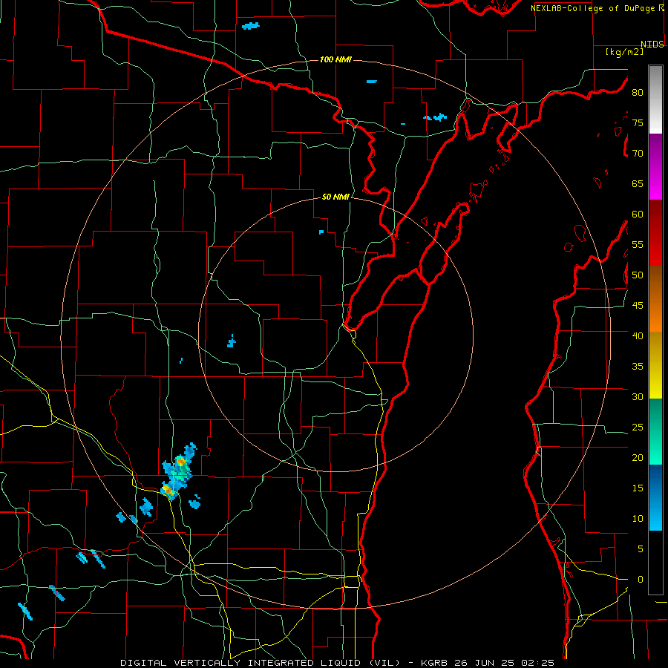Click the '0' value on color scale
This screenshot has width=668, height=668.
coord(641,580)
